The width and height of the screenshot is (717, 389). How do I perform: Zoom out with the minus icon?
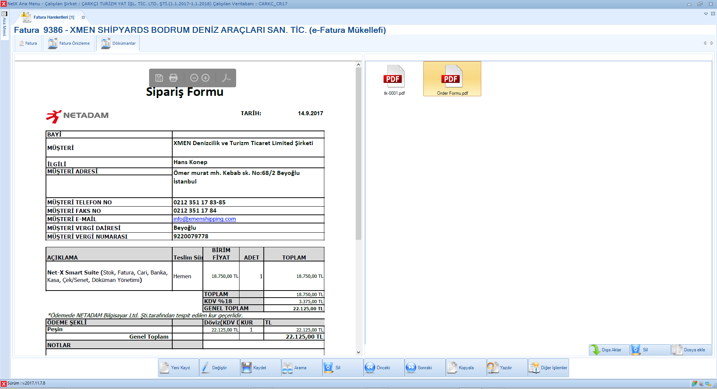[x=194, y=78]
